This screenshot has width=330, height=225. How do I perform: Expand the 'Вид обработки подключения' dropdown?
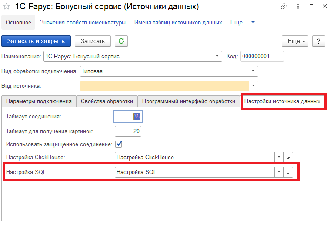point(253,71)
